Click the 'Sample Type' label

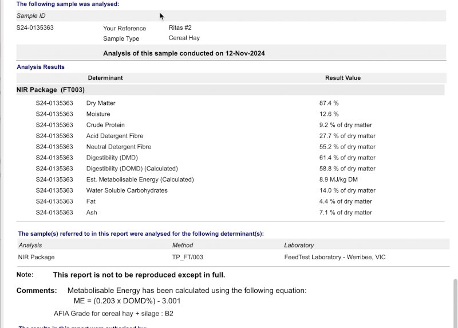[121, 38]
